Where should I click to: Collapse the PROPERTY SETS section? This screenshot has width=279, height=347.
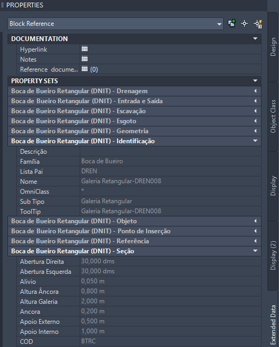pos(255,81)
